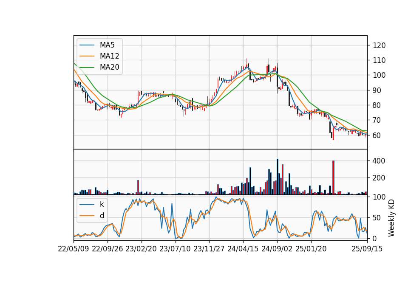This screenshot has width=408, height=293.
Task: Click the blue MA5 legend line swatch
Action: (87, 45)
